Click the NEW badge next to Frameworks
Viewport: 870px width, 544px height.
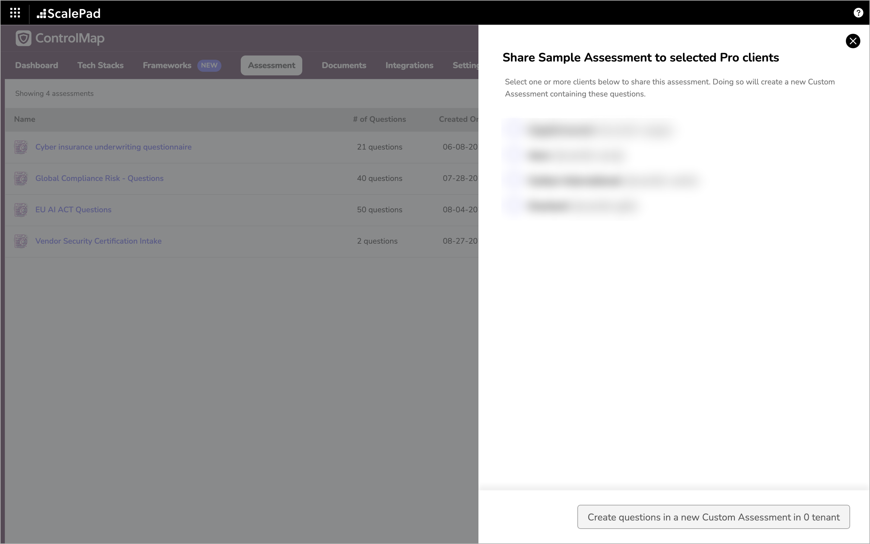(209, 65)
